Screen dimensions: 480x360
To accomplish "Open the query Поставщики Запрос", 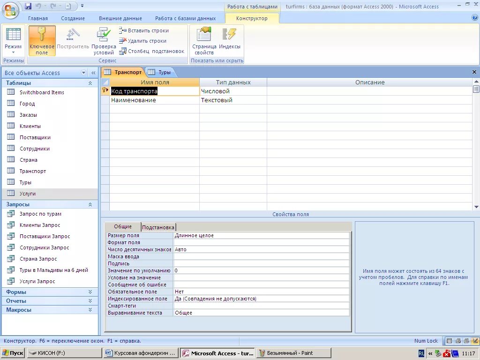I will tap(45, 236).
